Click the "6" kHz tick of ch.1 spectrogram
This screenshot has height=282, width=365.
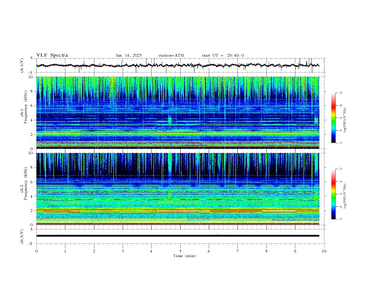tap(32, 106)
